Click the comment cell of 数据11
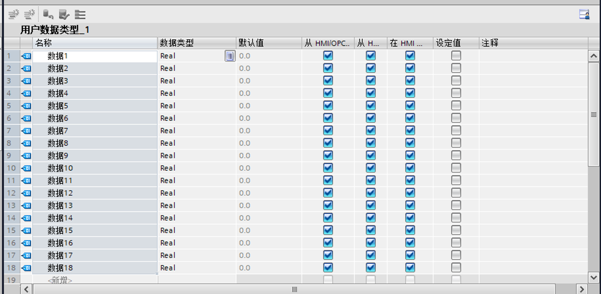601x294 pixels. click(x=533, y=180)
